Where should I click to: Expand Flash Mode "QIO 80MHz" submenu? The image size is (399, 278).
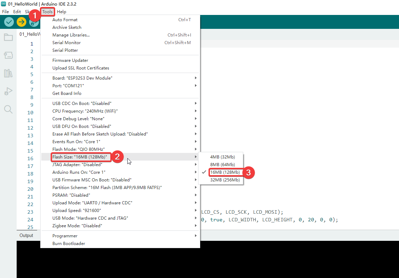click(120, 149)
